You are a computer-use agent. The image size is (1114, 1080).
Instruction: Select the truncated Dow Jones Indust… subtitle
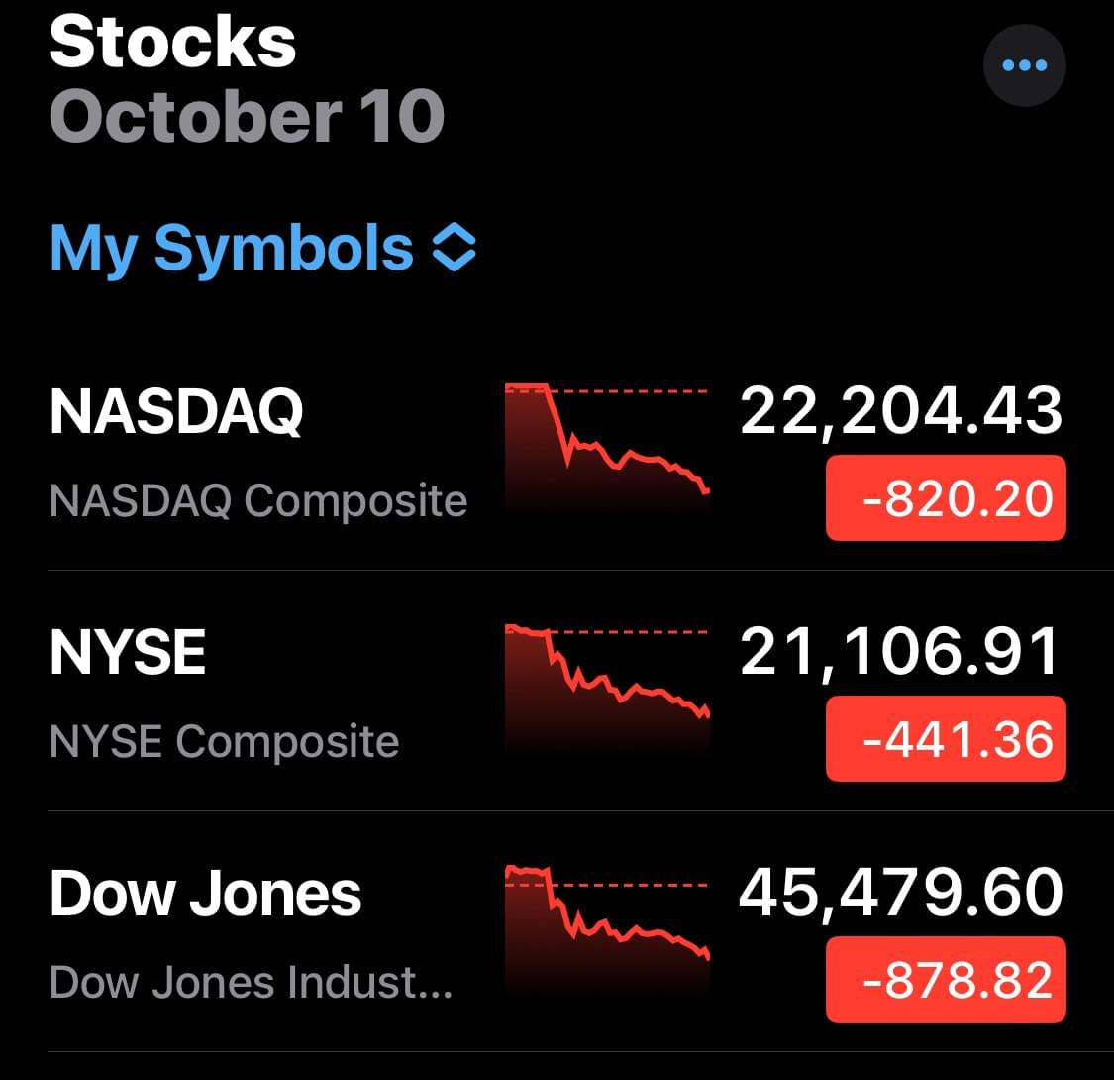click(251, 982)
